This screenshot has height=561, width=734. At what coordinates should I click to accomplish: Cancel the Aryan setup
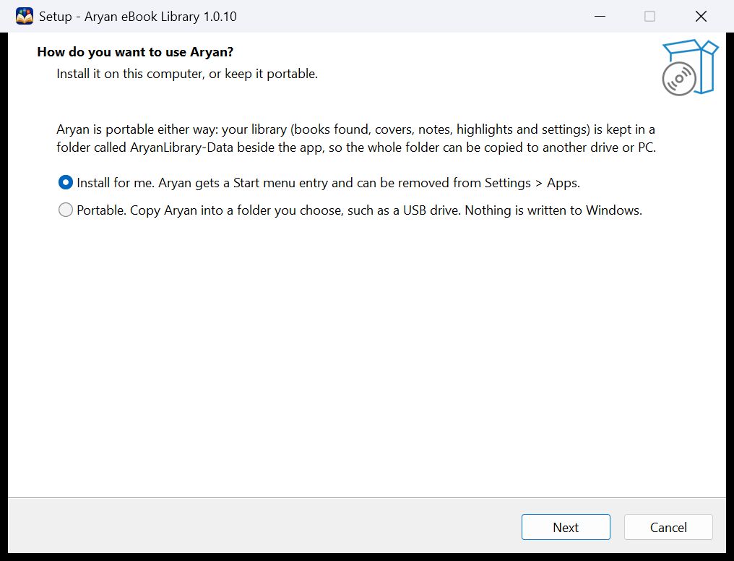coord(668,527)
